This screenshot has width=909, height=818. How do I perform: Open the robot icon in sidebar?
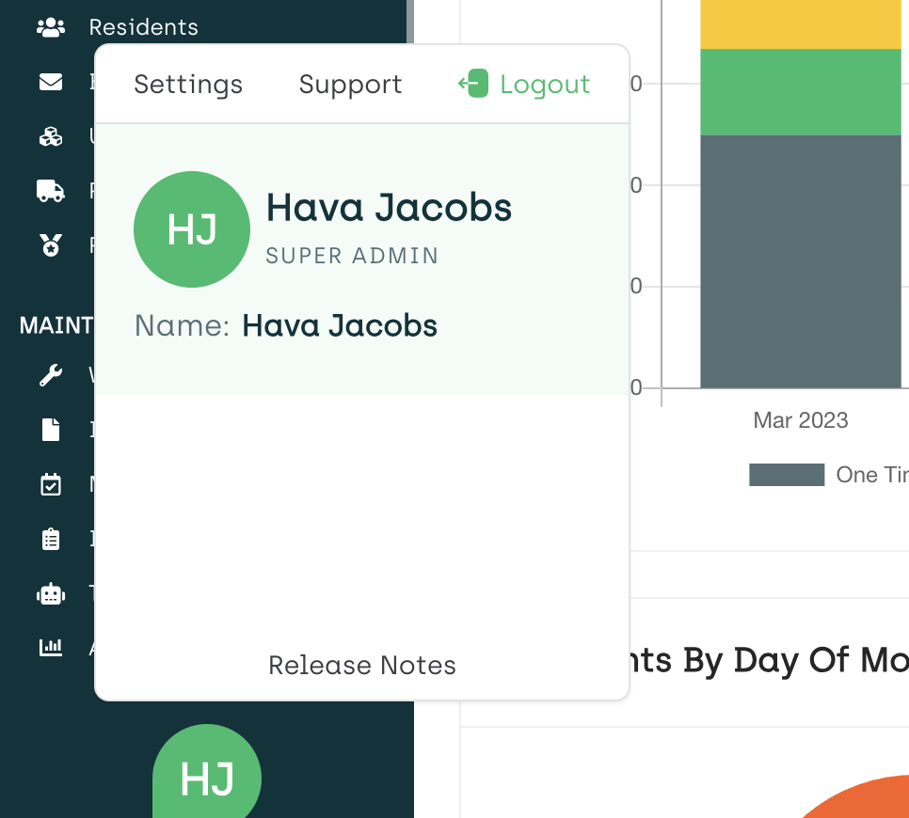tap(51, 593)
